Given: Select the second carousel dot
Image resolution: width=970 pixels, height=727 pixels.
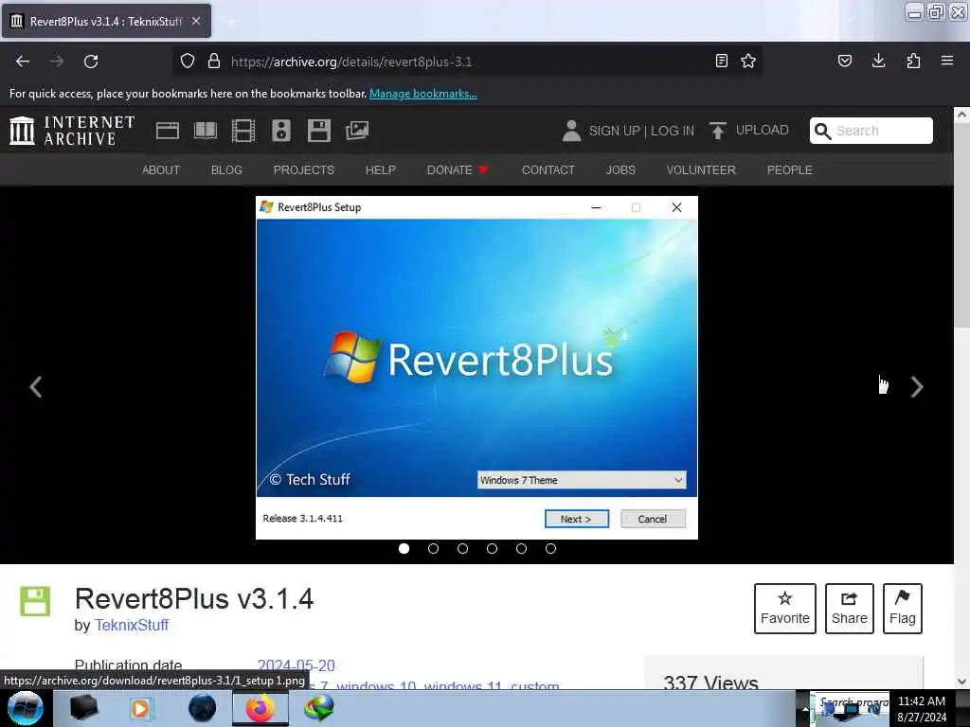Looking at the screenshot, I should pyautogui.click(x=433, y=548).
